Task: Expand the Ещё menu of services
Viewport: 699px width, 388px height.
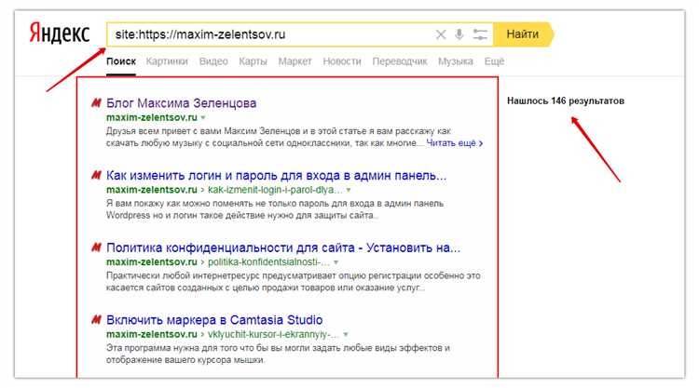Action: 494,61
